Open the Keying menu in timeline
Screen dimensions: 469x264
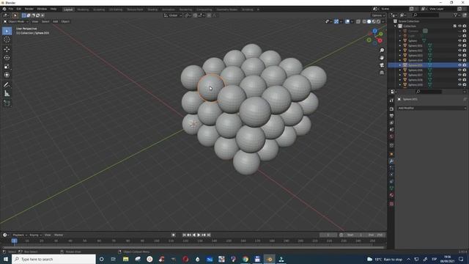(35, 235)
